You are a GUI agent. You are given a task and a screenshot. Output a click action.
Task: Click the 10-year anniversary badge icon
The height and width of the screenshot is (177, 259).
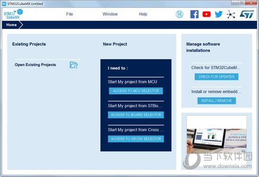[179, 14]
